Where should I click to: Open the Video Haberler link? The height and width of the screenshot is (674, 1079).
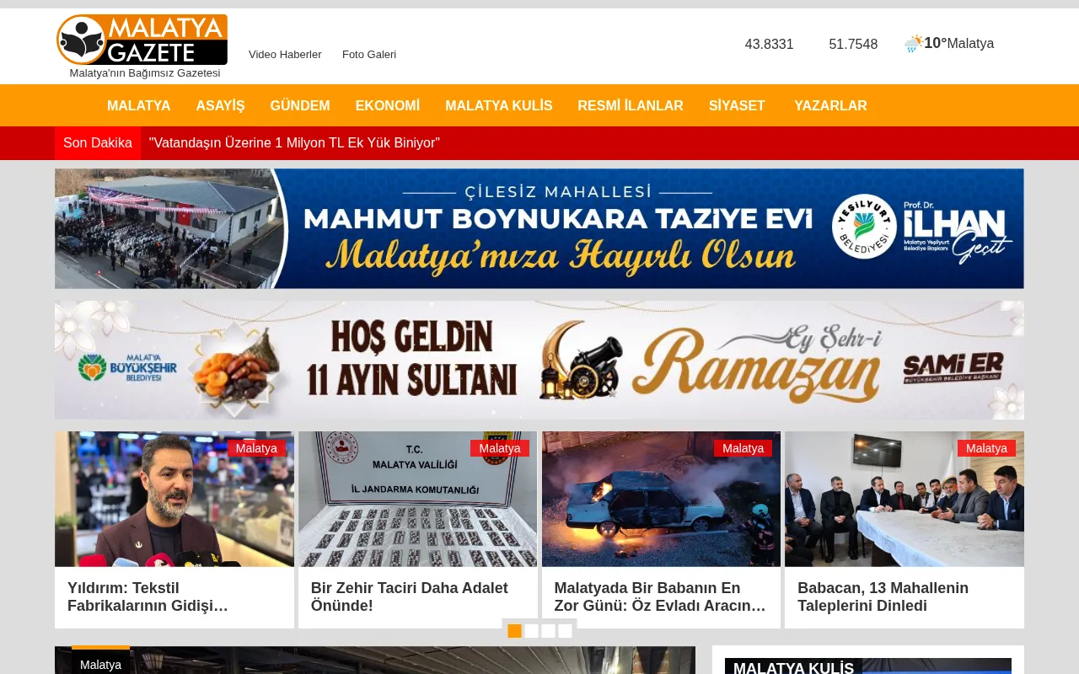[285, 54]
